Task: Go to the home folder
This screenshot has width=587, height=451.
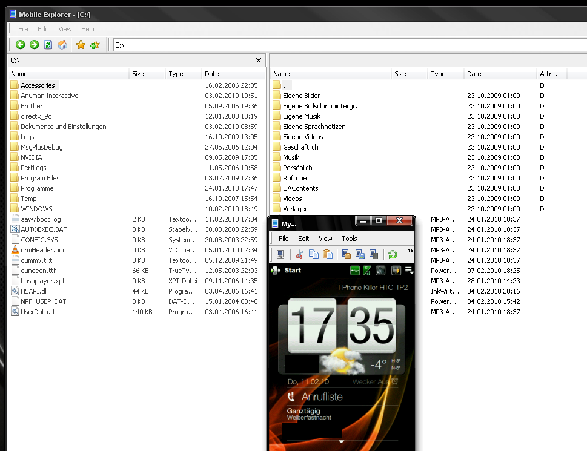Action: click(62, 45)
